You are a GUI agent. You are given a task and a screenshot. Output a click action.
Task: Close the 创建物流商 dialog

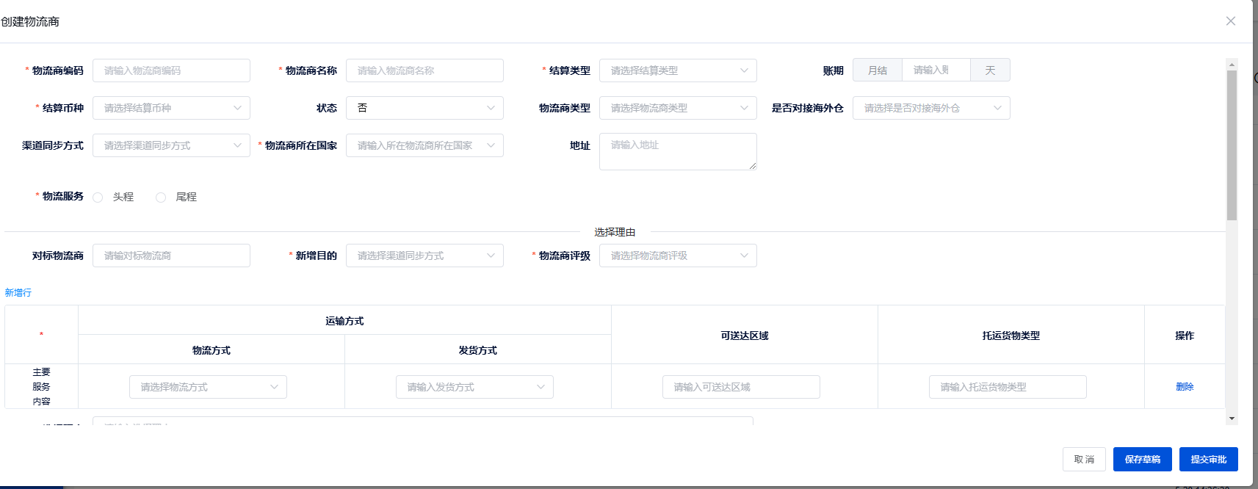(x=1231, y=21)
